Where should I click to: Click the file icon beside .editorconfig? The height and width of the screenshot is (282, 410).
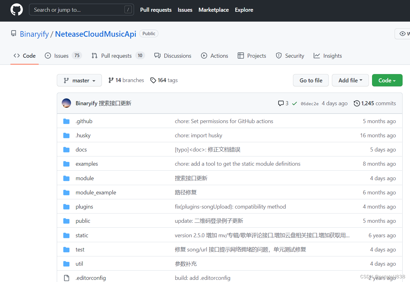pyautogui.click(x=66, y=278)
